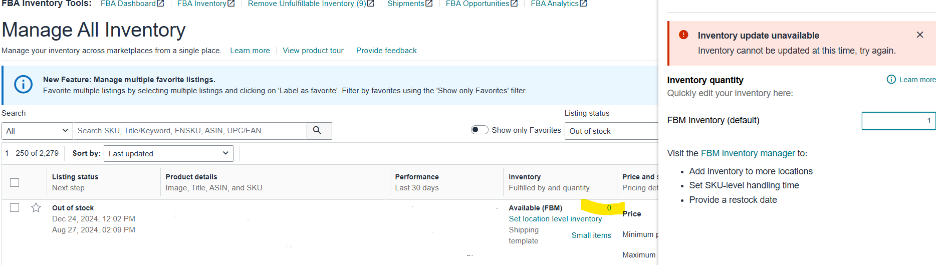Check the select-all listings checkbox
The width and height of the screenshot is (944, 278).
15,182
